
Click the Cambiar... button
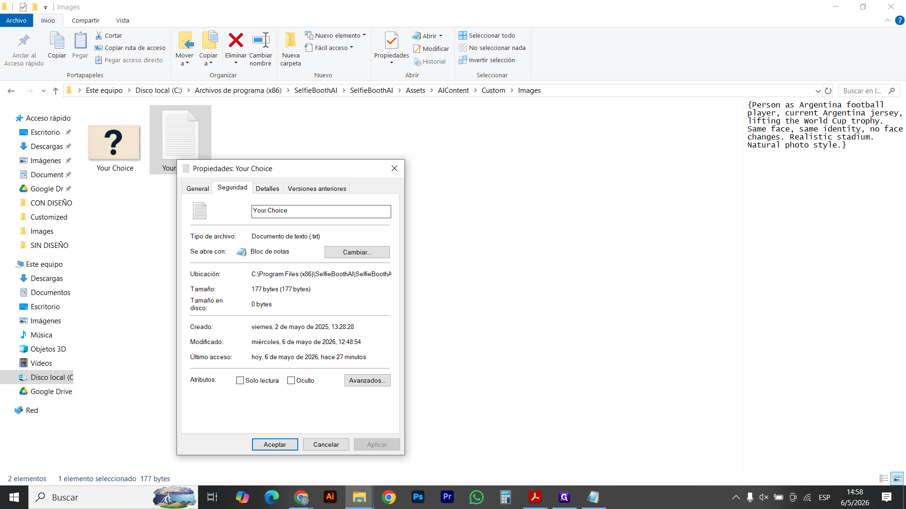pos(357,252)
